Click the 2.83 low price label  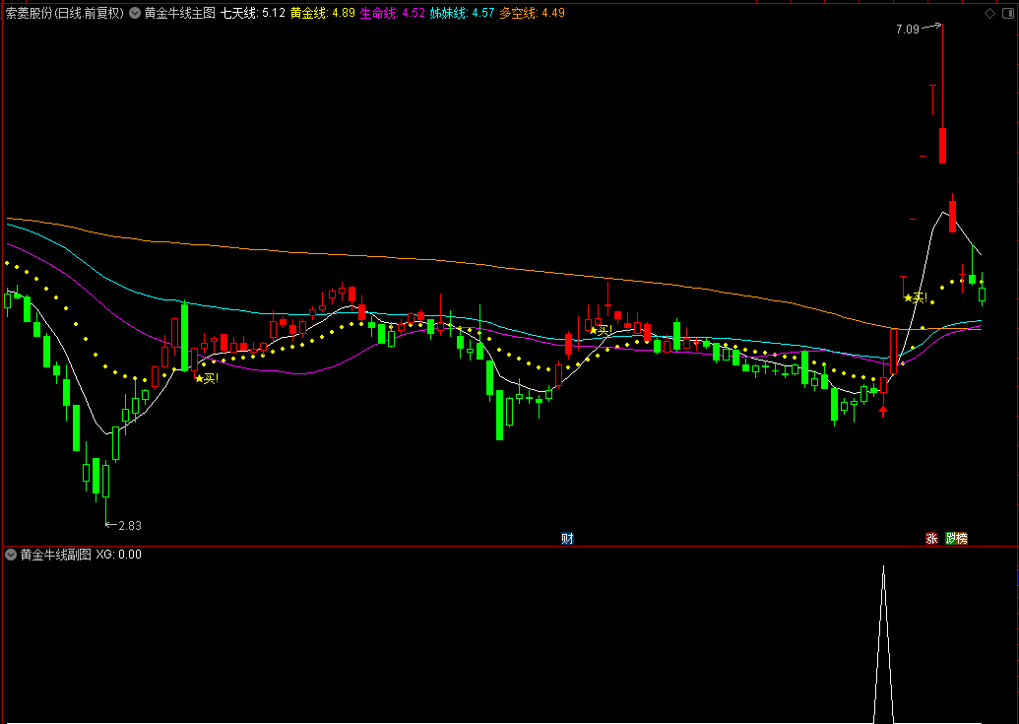tap(130, 526)
